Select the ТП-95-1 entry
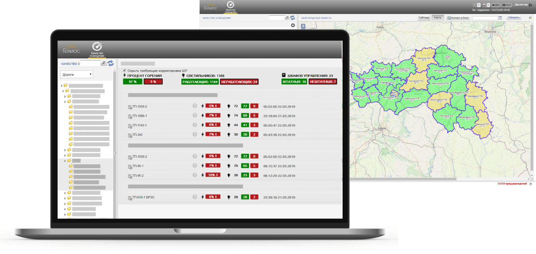 [138, 166]
